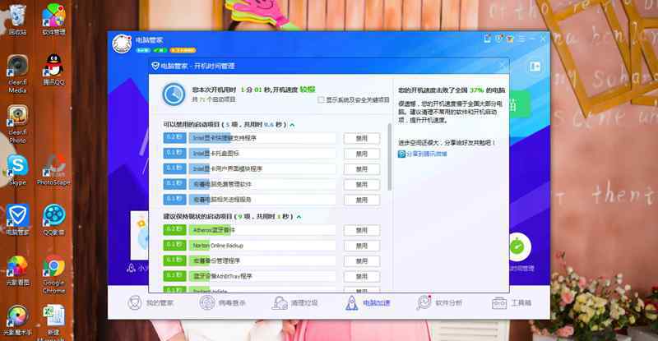658x341 pixels.
Task: Select the Atheros蓝牙套件 row
Action: coord(250,230)
